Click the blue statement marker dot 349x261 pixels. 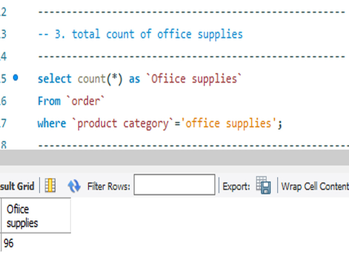(x=16, y=78)
